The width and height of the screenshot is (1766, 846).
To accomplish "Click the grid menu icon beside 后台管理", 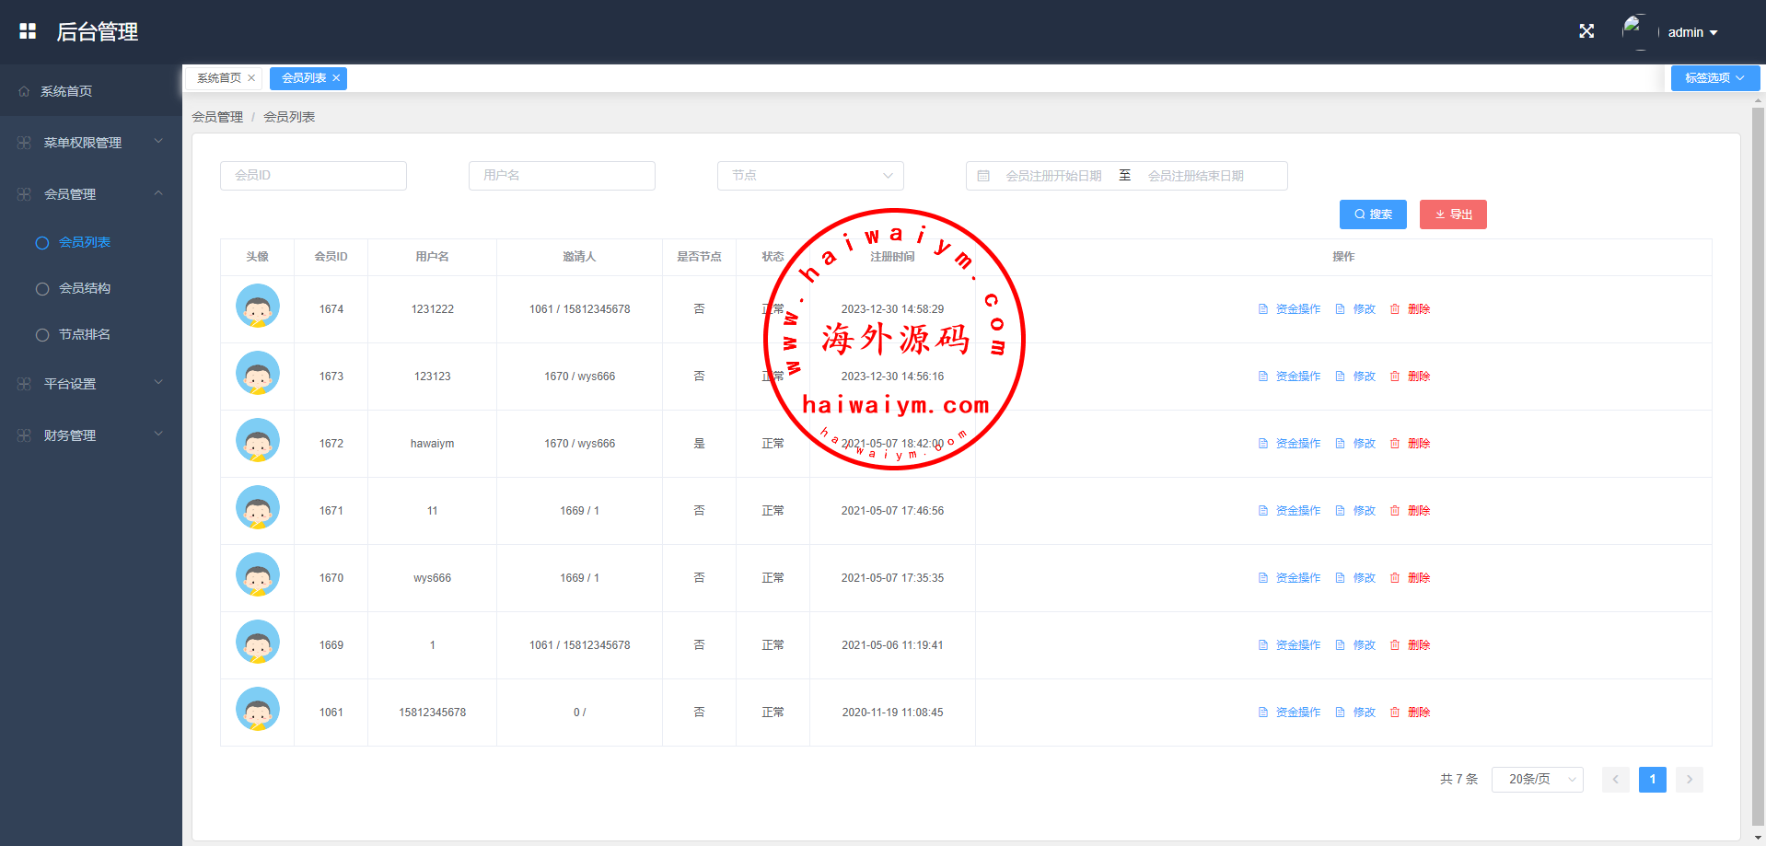I will point(28,31).
